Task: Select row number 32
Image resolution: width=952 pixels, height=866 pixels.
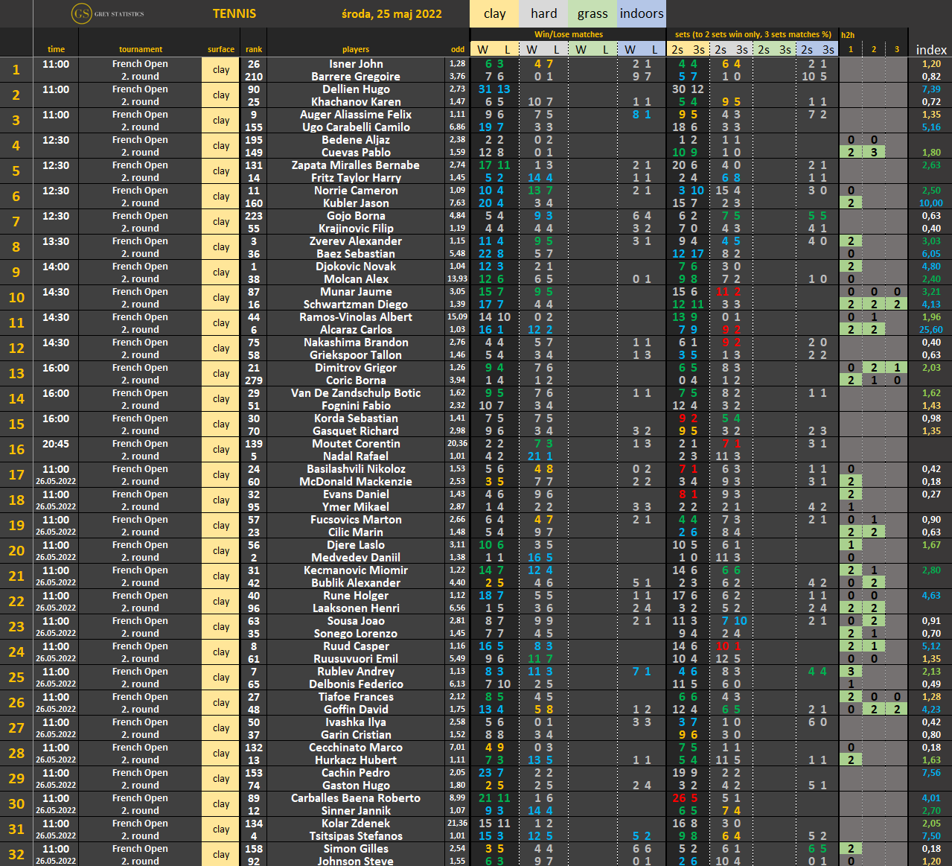Action: coord(16,855)
